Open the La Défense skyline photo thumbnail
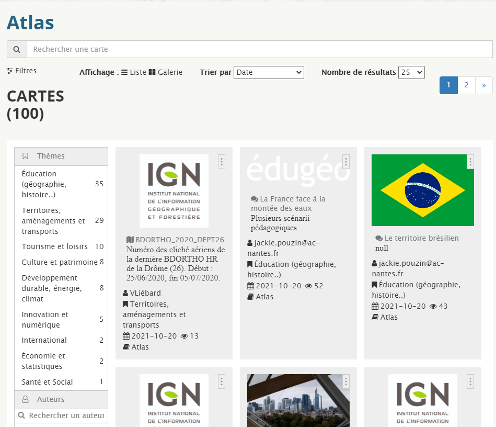The width and height of the screenshot is (496, 427). point(298,400)
